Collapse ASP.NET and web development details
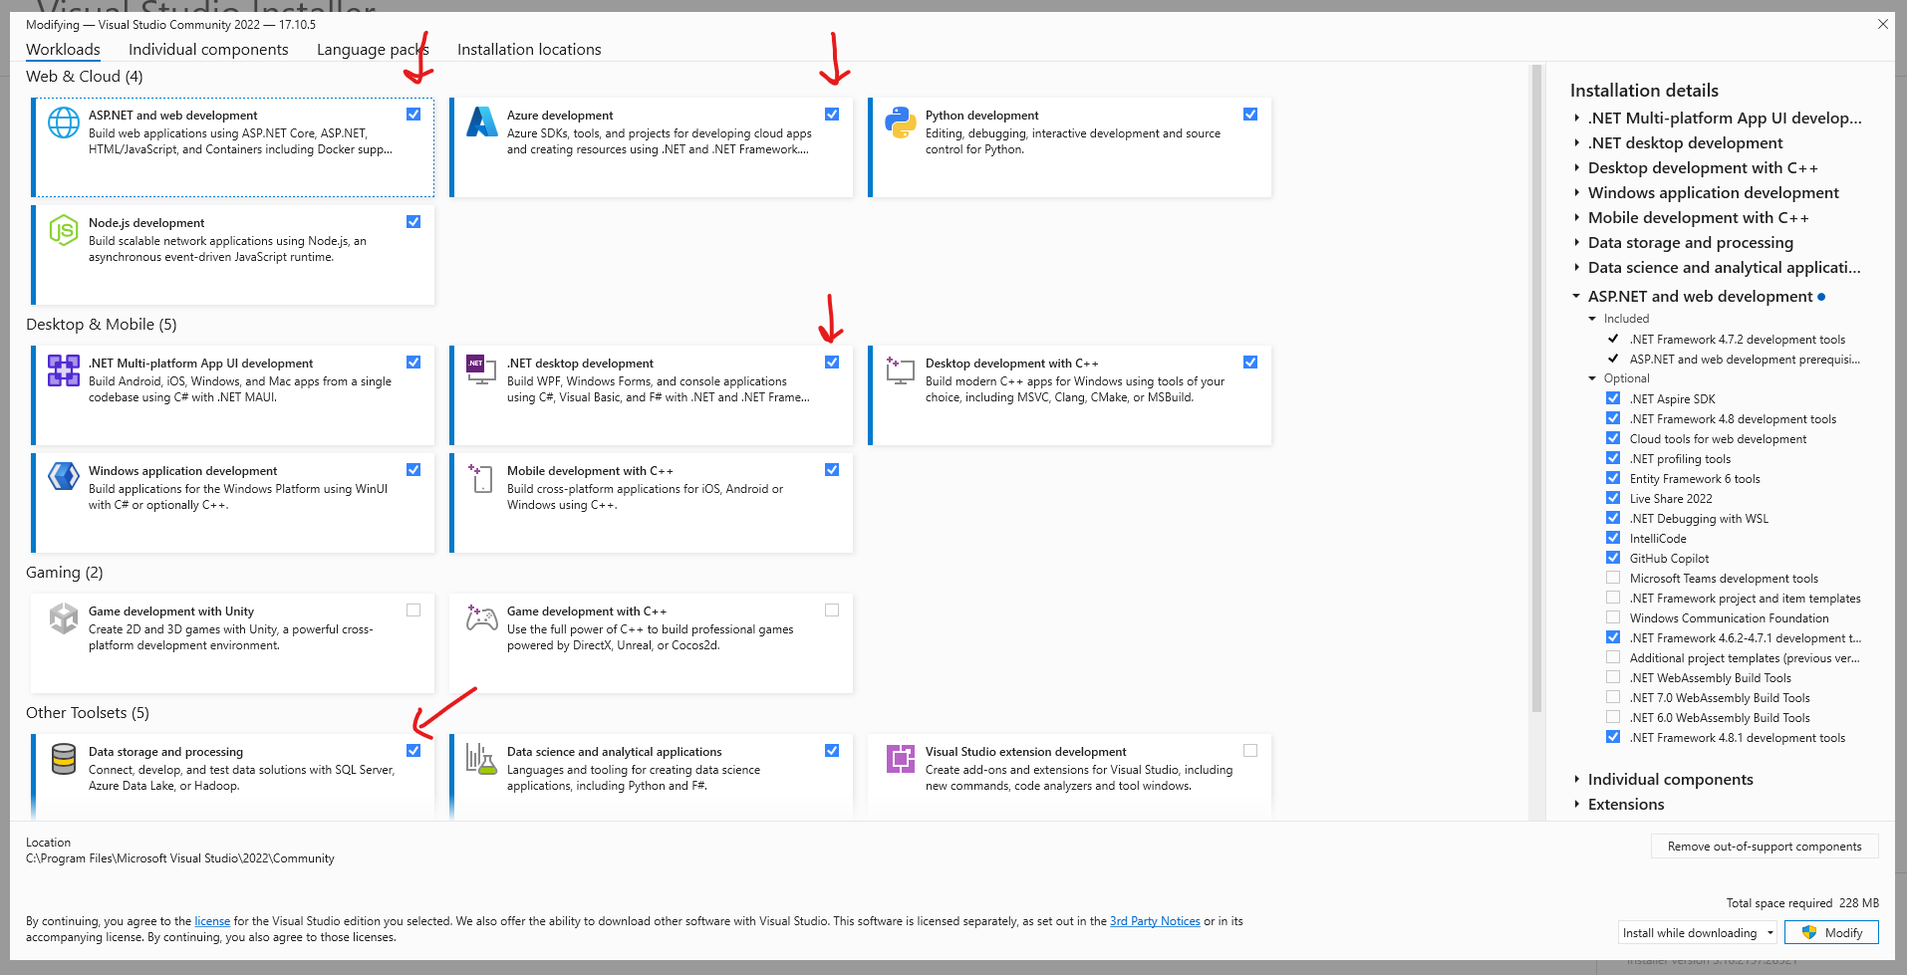 (1577, 297)
